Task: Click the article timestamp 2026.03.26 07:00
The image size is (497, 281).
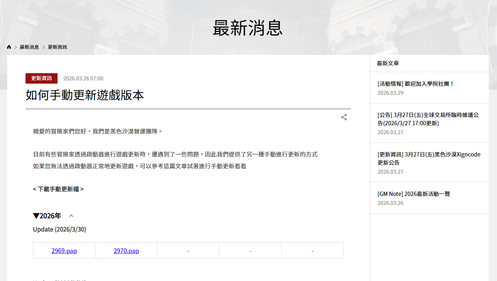Action: point(83,79)
